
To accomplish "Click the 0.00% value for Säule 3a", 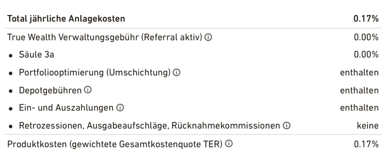I will tap(366, 55).
